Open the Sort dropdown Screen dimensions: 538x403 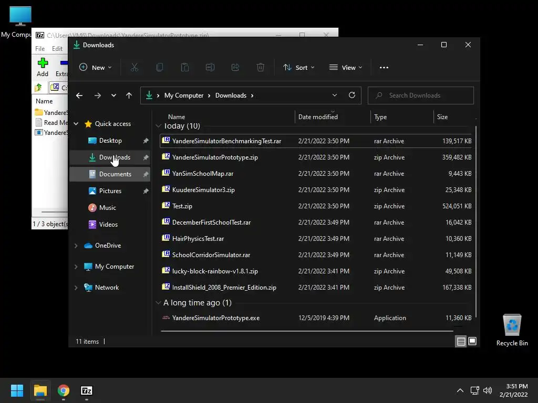[x=298, y=68]
